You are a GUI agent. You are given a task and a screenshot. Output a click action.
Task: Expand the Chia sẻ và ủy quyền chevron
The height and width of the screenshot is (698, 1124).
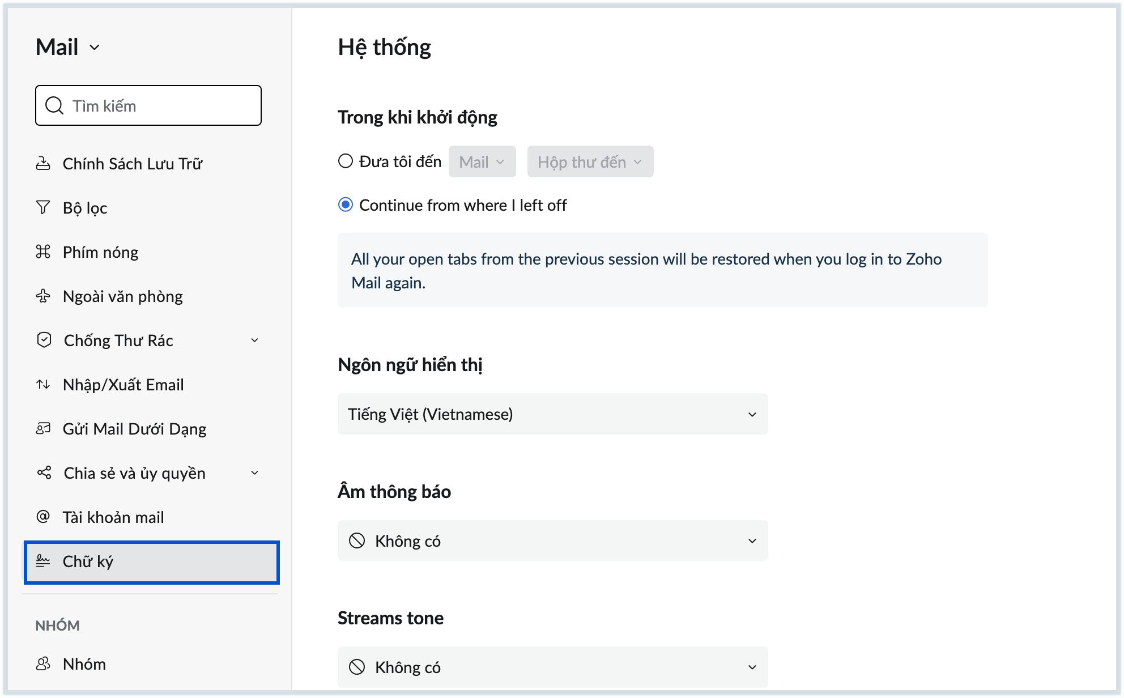click(254, 473)
